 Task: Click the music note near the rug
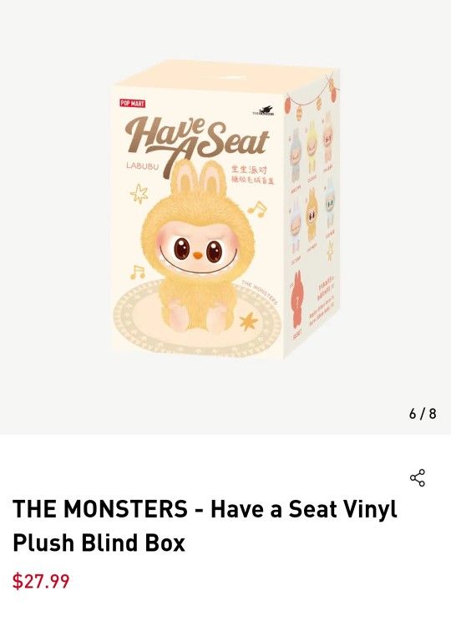point(137,272)
